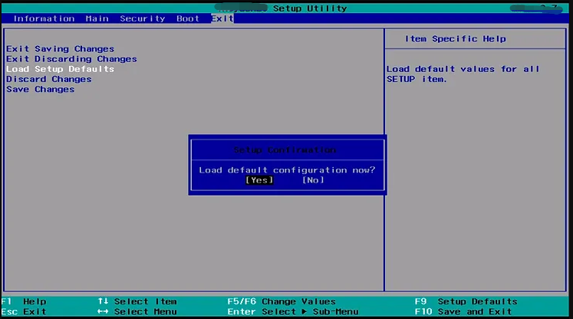Click the Setup Utility title text
This screenshot has height=319, width=573.
(310, 8)
